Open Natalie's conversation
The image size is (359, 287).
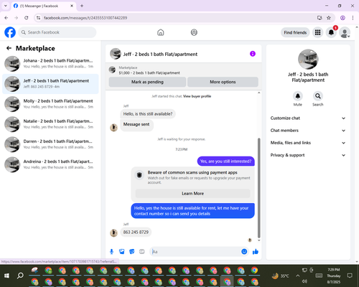[50, 124]
